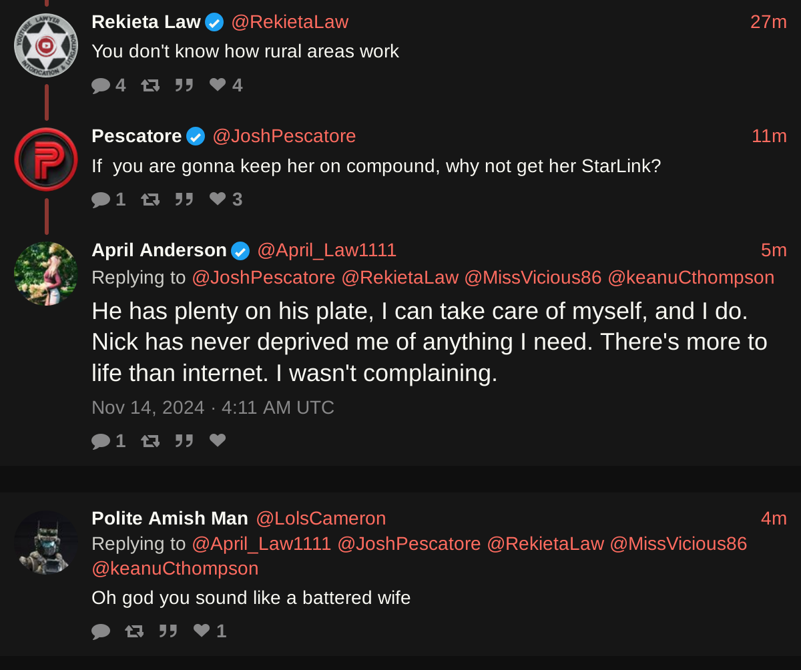This screenshot has width=801, height=670.
Task: Open the @RekietaLaw handle link at top
Action: [x=290, y=22]
